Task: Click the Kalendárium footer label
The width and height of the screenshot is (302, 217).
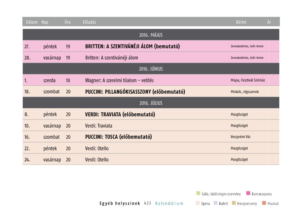Action: coord(169,203)
